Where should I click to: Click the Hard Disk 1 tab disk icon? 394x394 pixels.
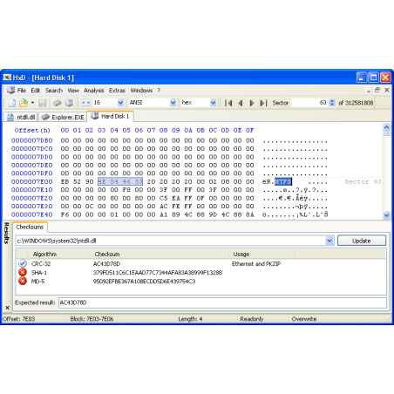(94, 116)
